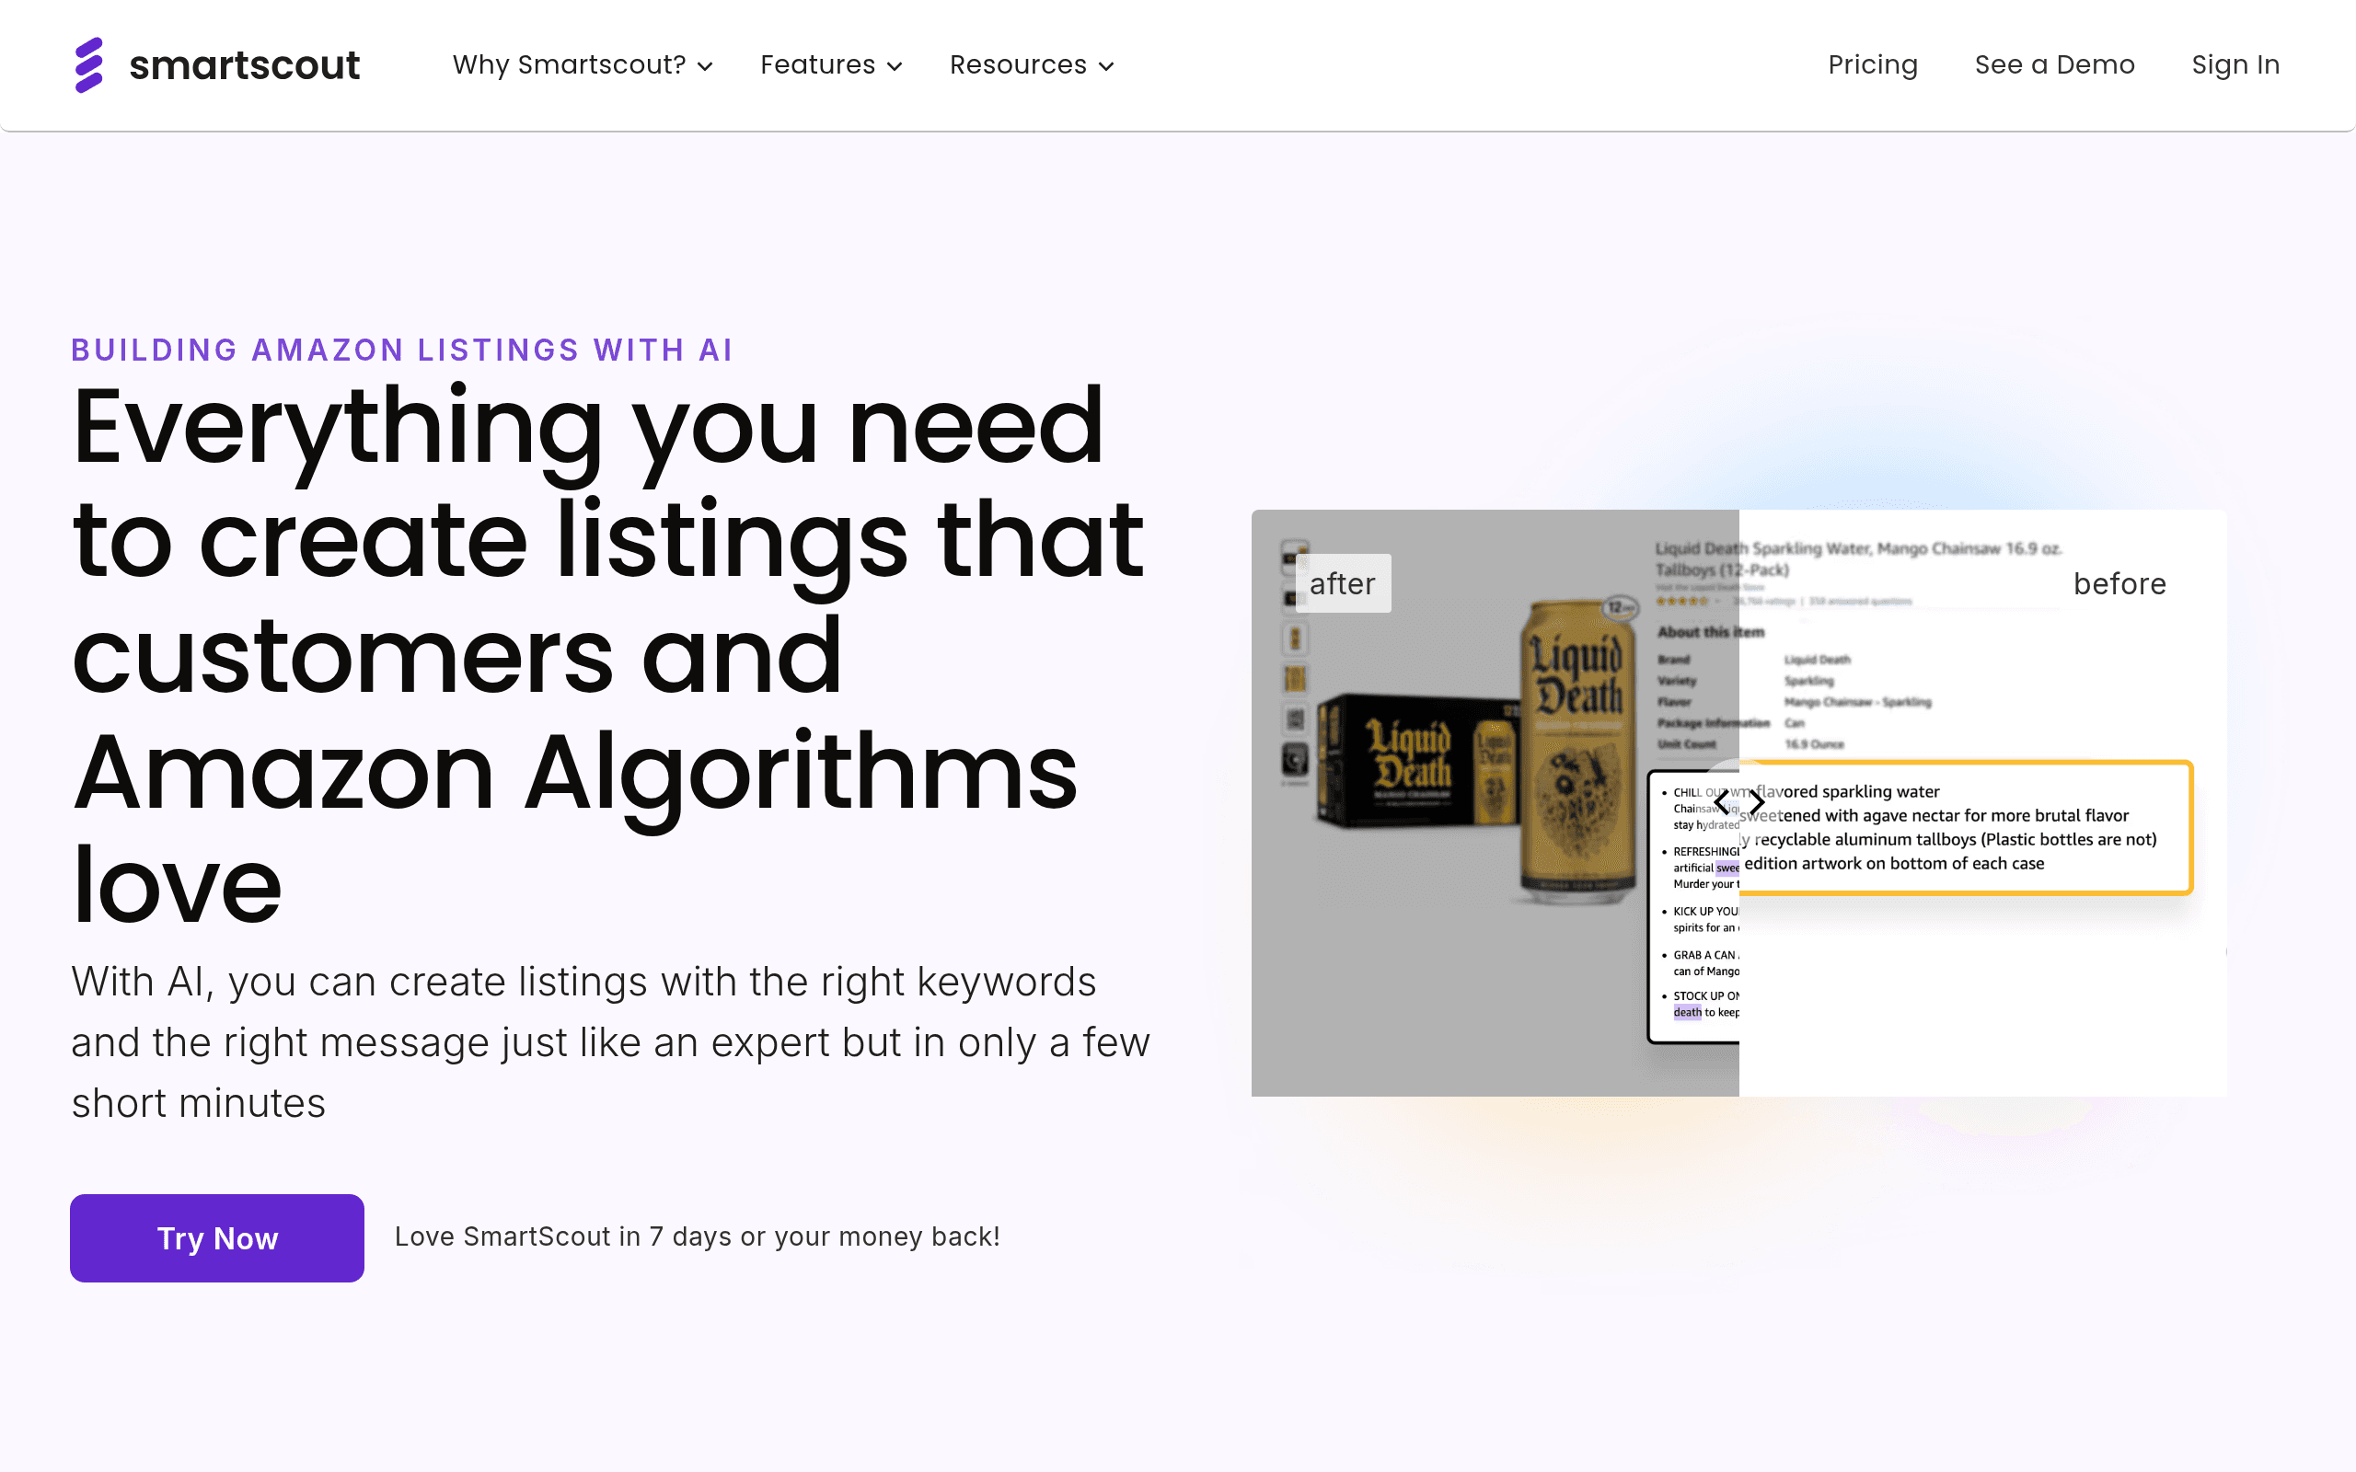Click the smartscout wordmark text
This screenshot has width=2356, height=1472.
tap(245, 65)
